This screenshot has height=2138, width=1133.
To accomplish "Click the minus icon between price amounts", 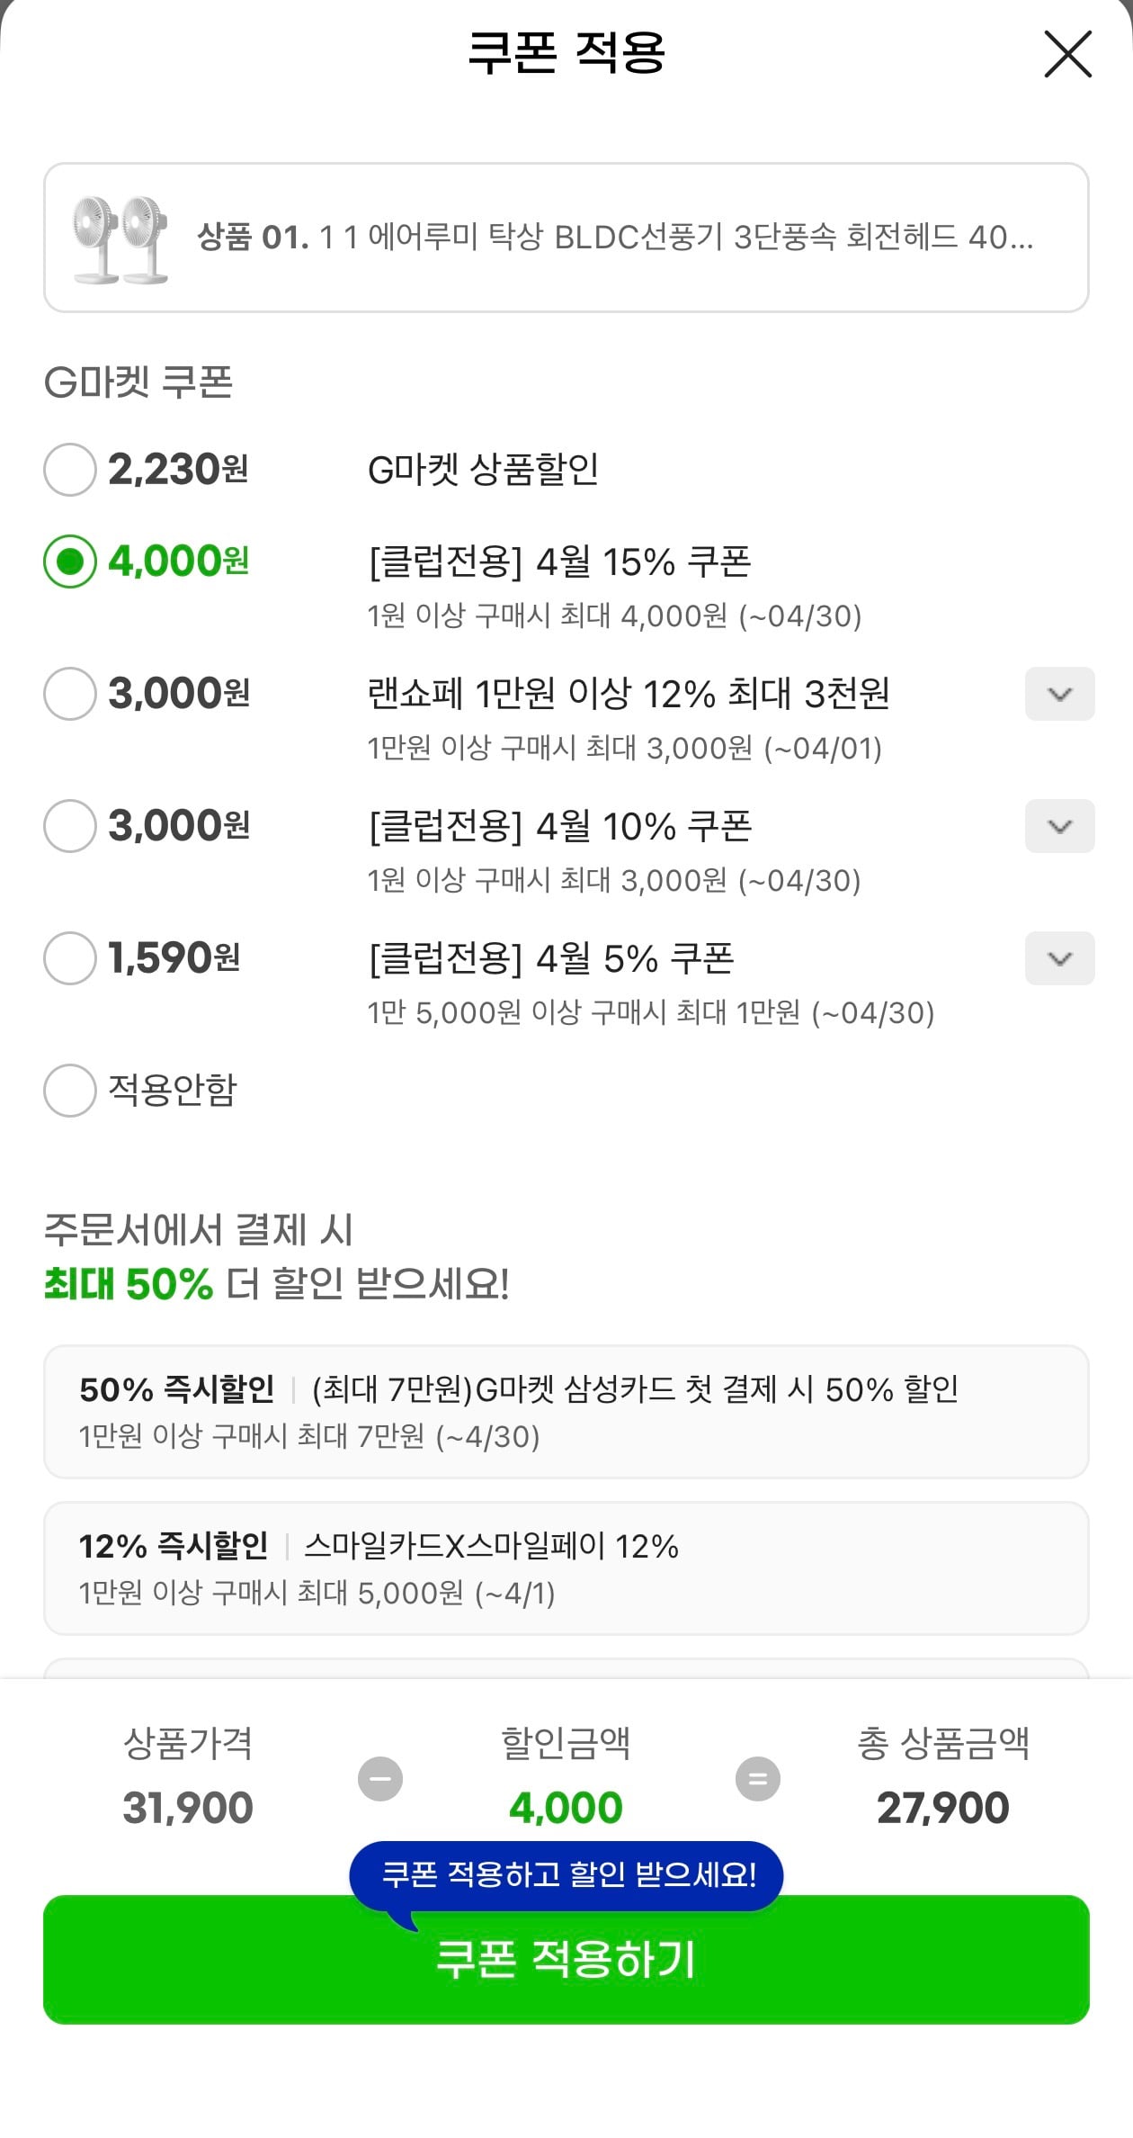I will [381, 1776].
